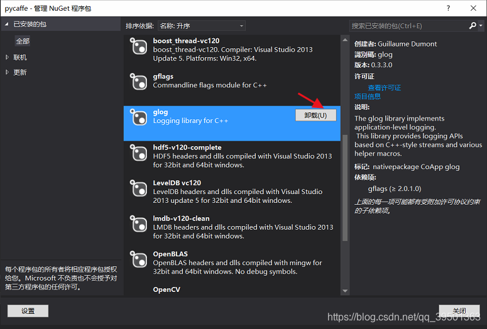Select the lmdb-v120-clean package name
487x329 pixels.
point(181,218)
